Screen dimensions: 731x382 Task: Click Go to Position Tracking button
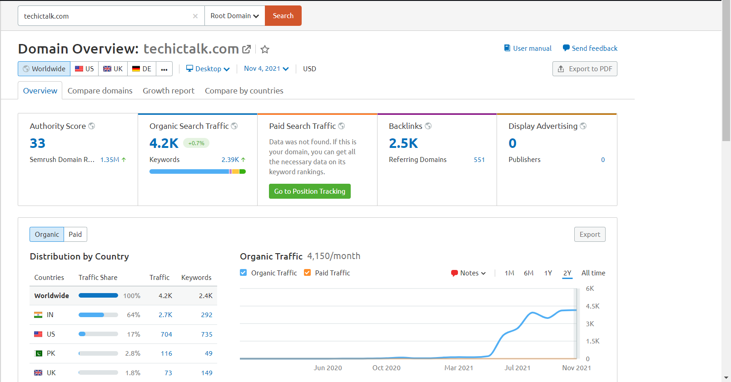click(x=310, y=191)
